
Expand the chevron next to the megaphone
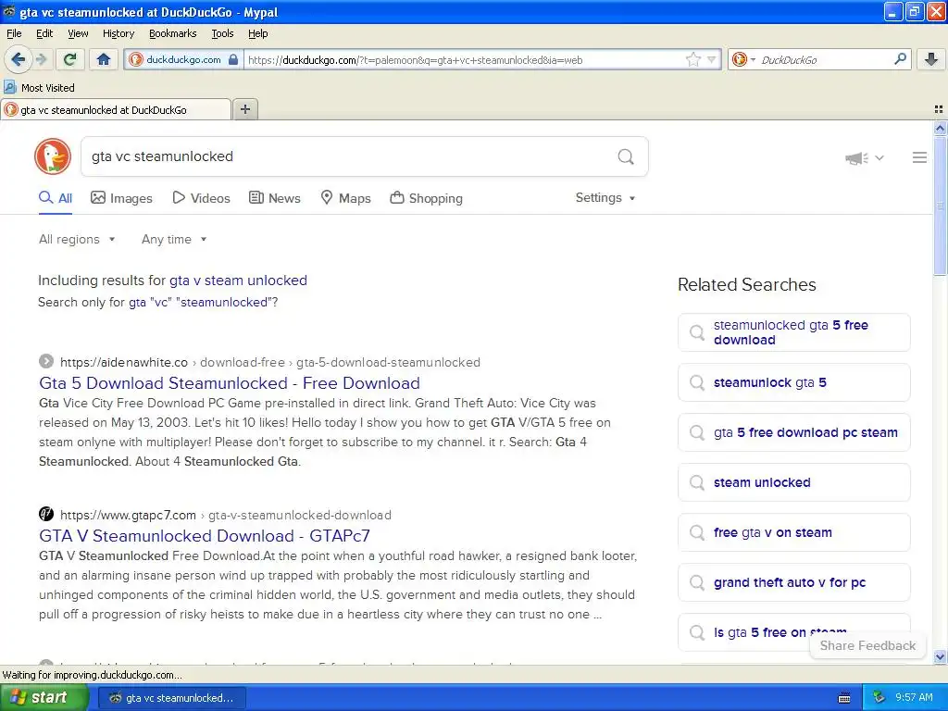(x=879, y=157)
